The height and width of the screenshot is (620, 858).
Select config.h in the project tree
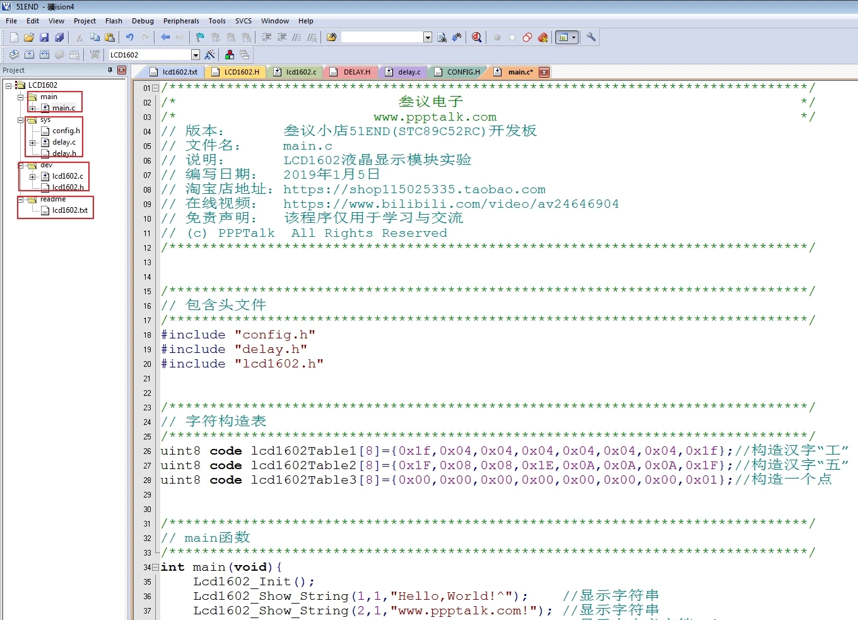[66, 131]
